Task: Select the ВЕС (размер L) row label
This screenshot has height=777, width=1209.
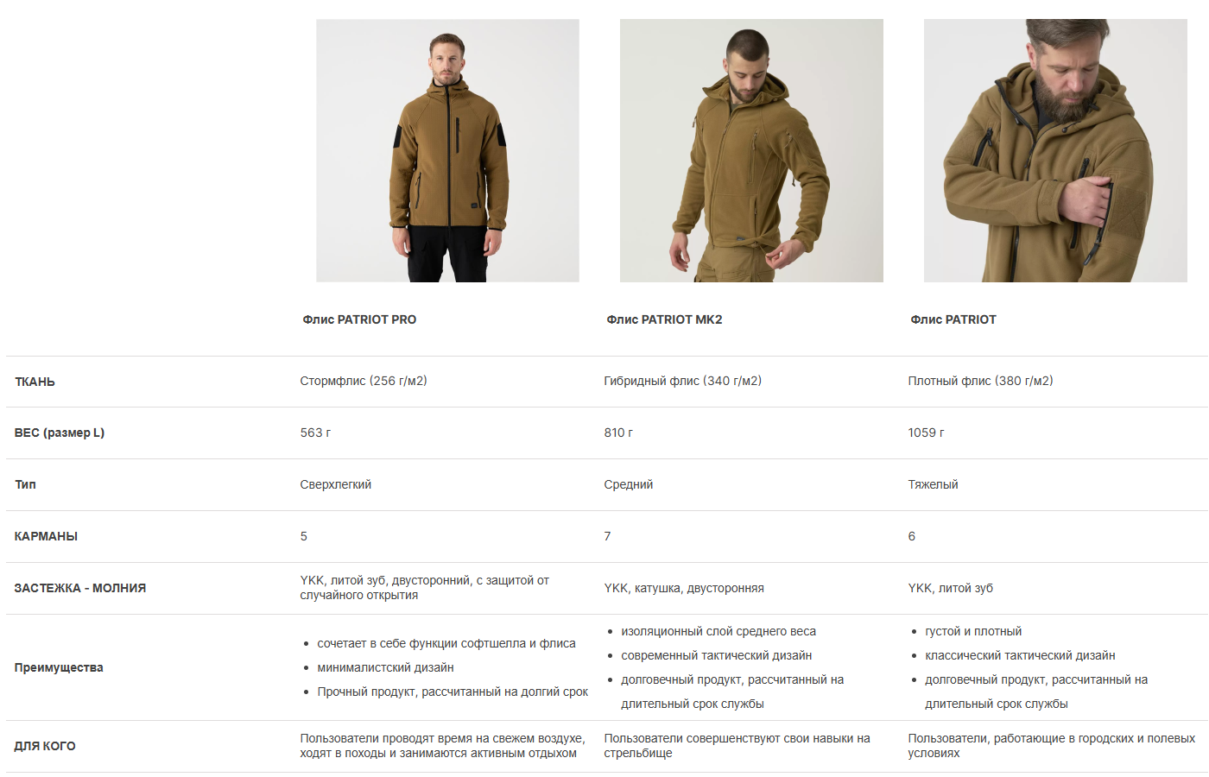Action: pyautogui.click(x=60, y=433)
